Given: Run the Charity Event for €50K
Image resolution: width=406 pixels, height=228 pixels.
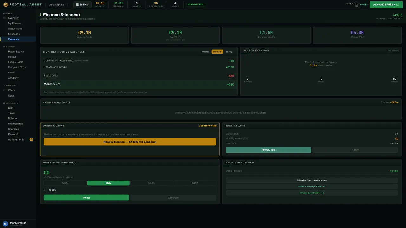Looking at the screenshot, I should [x=312, y=193].
